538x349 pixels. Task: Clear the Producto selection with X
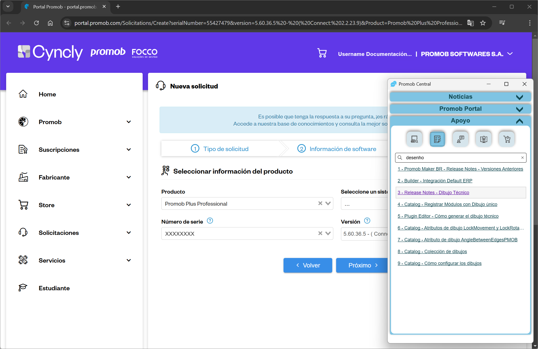click(320, 203)
